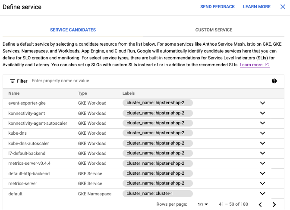Viewport: 290px width, 210px height.
Task: Expand the event-exporter-gke row
Action: [x=262, y=103]
